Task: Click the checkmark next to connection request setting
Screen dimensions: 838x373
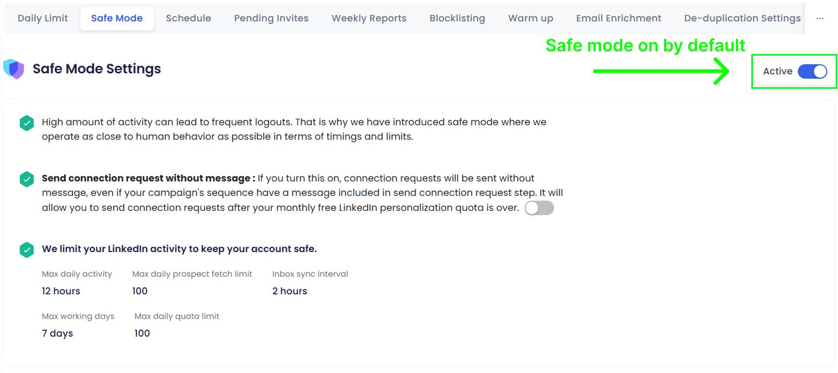Action: click(26, 179)
